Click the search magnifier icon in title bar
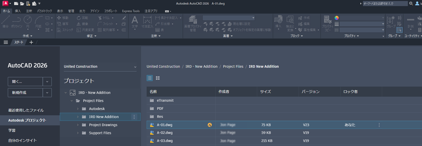 tap(411, 4)
